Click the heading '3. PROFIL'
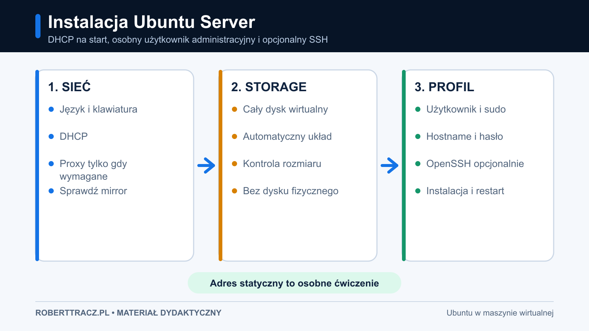Screen dimensions: 589x331 [444, 87]
